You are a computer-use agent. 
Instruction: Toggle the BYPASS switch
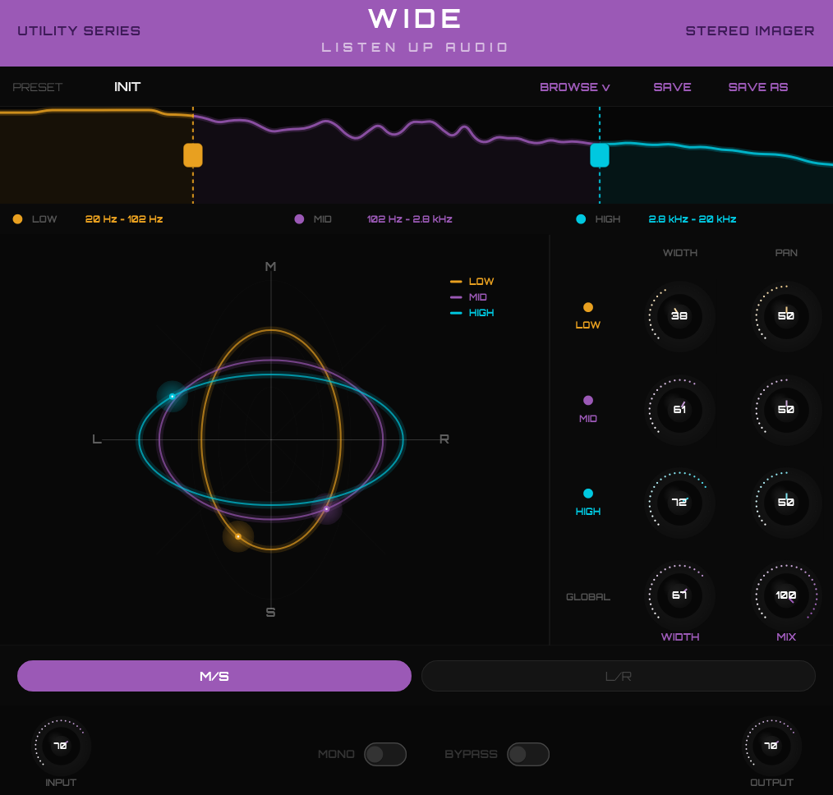[x=528, y=754]
